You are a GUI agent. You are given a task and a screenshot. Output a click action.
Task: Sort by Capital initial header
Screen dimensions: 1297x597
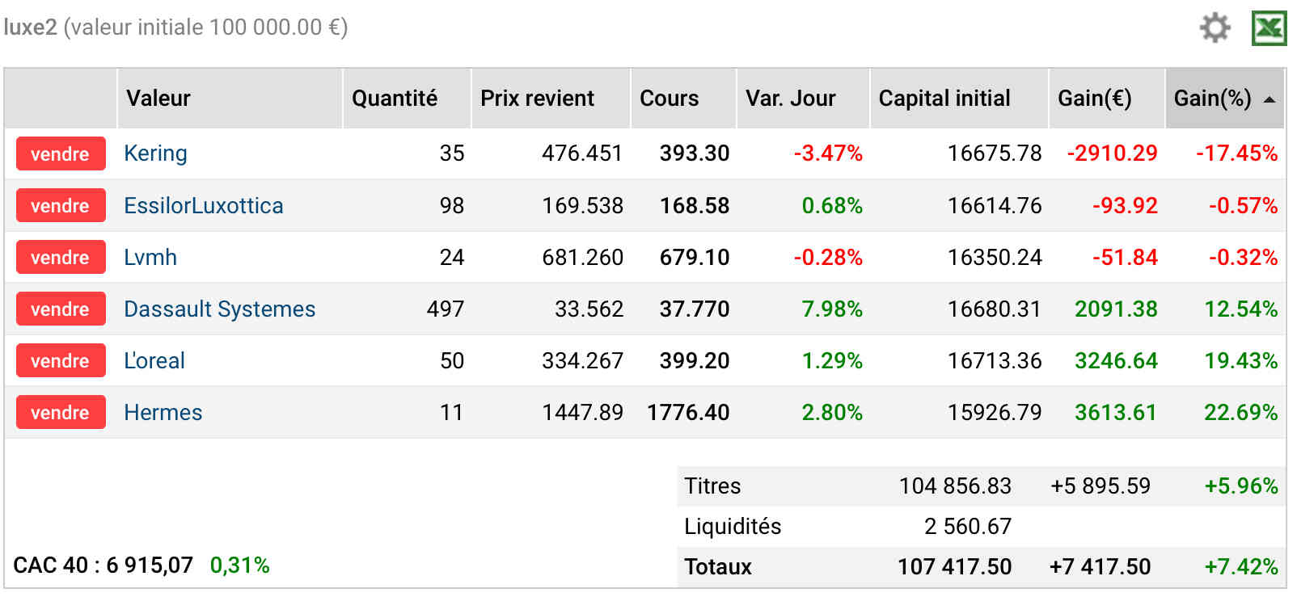[959, 99]
